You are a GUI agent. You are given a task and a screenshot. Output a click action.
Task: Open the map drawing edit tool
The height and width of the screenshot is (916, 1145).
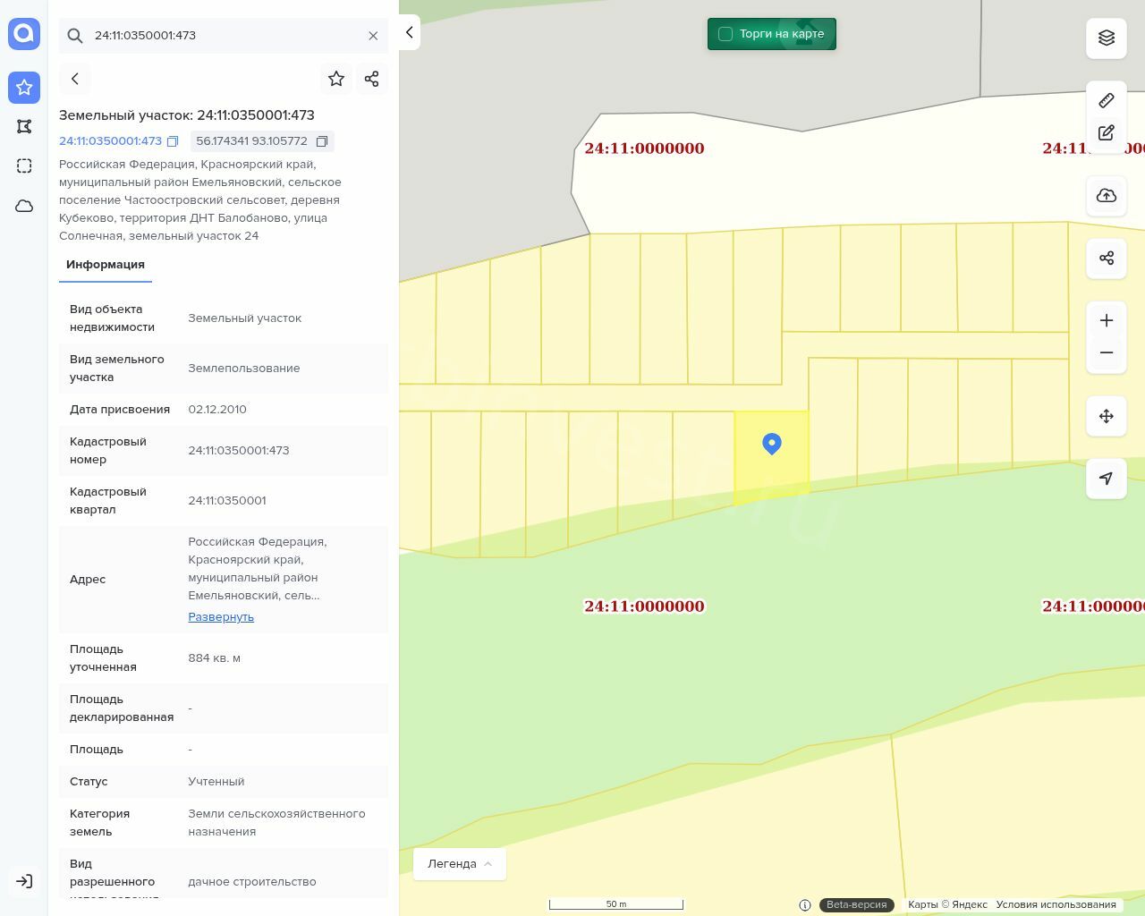pos(1107,133)
